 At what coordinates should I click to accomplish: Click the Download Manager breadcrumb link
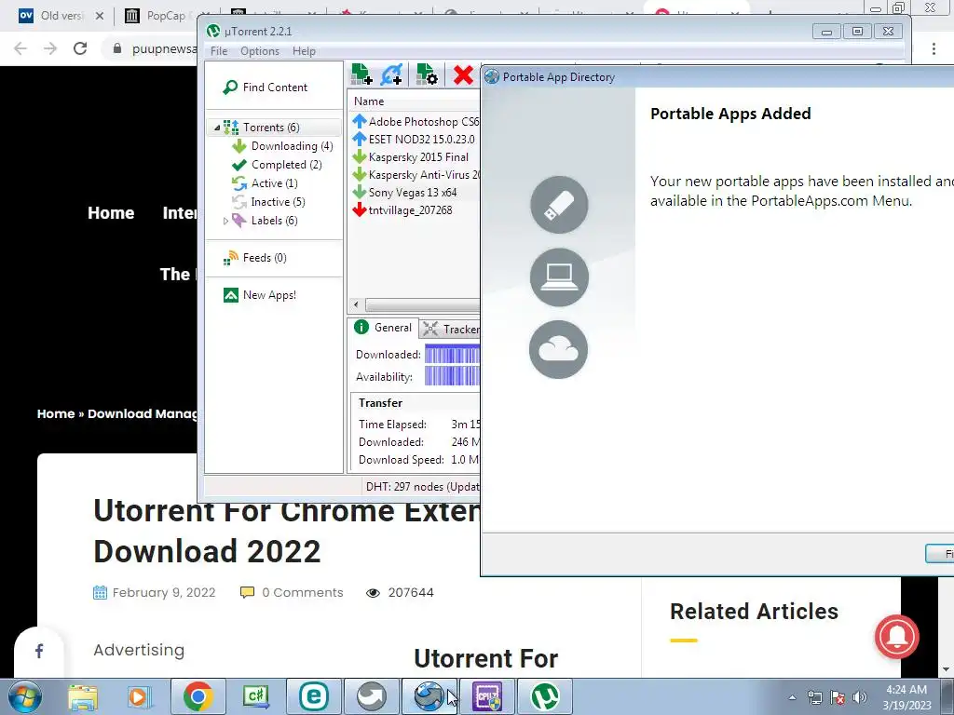click(x=143, y=413)
